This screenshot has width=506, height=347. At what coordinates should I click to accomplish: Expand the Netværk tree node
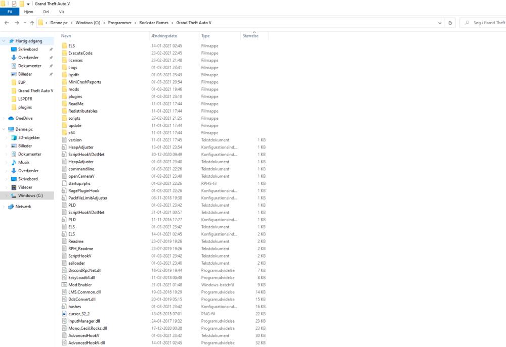pyautogui.click(x=4, y=207)
